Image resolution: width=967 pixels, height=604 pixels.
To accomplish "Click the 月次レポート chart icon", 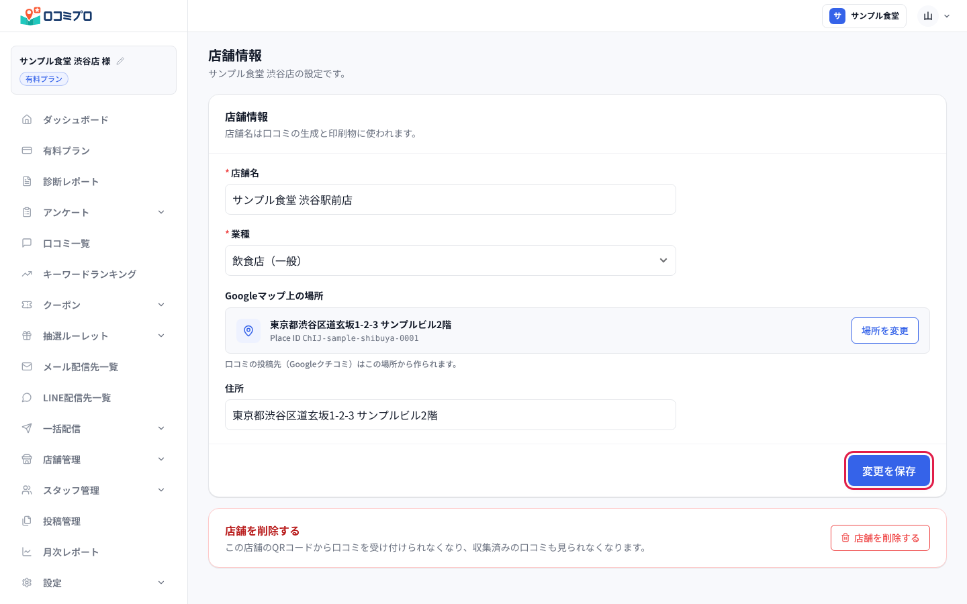I will coord(27,552).
